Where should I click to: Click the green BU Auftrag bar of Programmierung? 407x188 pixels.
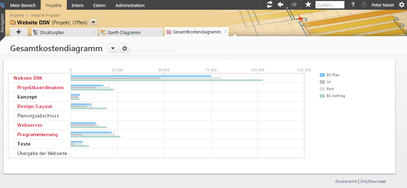[x=96, y=136]
